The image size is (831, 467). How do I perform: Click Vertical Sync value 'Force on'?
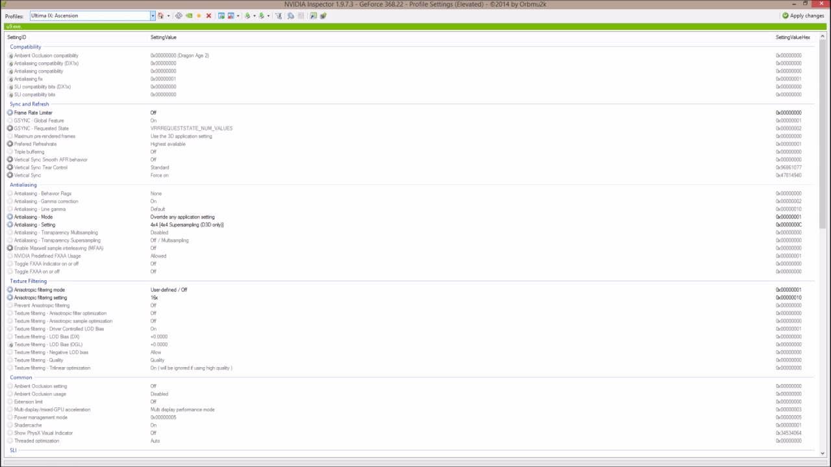pos(160,175)
